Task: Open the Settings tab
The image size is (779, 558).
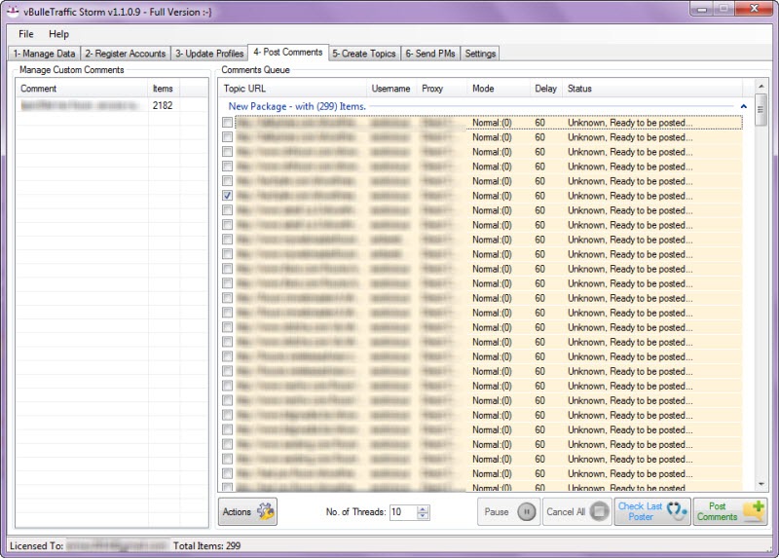Action: tap(480, 53)
